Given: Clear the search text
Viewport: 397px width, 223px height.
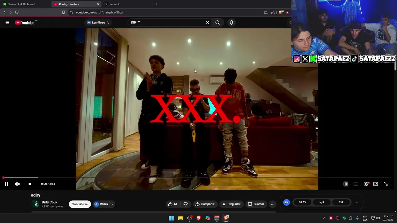Looking at the screenshot, I should pos(207,22).
